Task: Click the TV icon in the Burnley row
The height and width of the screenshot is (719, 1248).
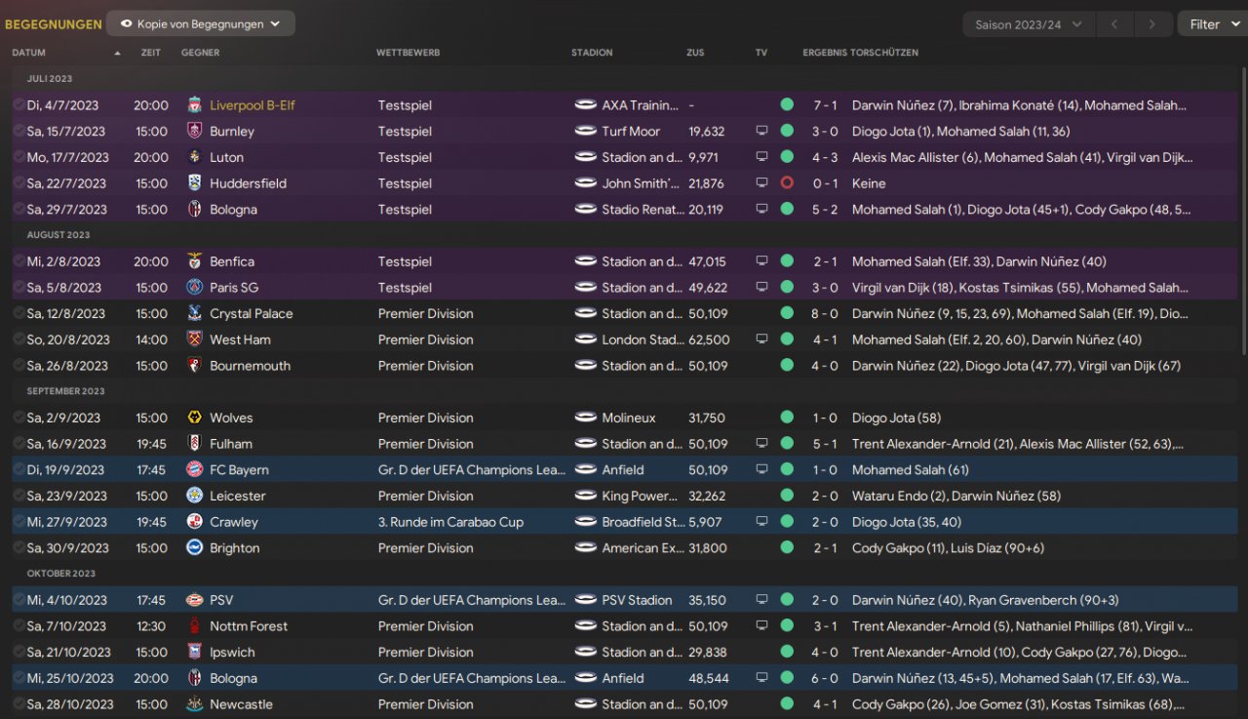Action: (762, 131)
